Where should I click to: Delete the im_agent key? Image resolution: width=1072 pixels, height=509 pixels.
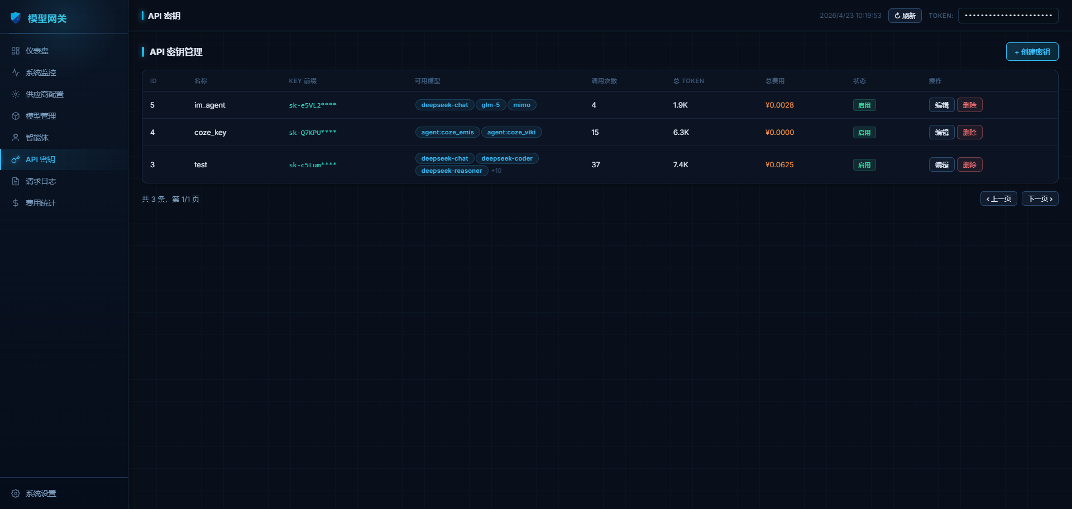(x=969, y=105)
